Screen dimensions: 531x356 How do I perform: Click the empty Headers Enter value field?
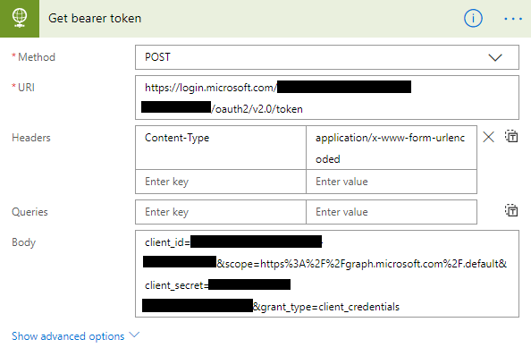click(x=392, y=182)
